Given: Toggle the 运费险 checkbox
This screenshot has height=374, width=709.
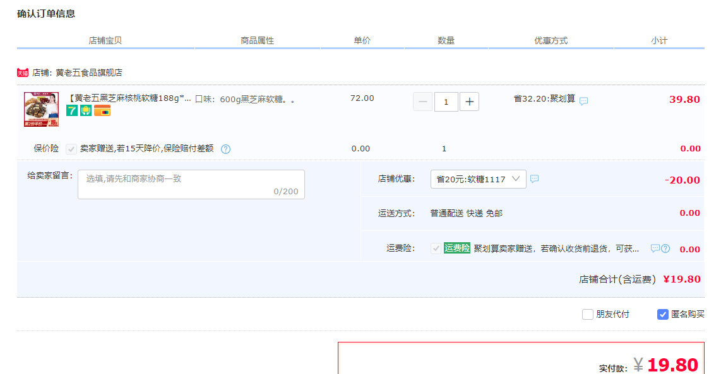Looking at the screenshot, I should [436, 248].
